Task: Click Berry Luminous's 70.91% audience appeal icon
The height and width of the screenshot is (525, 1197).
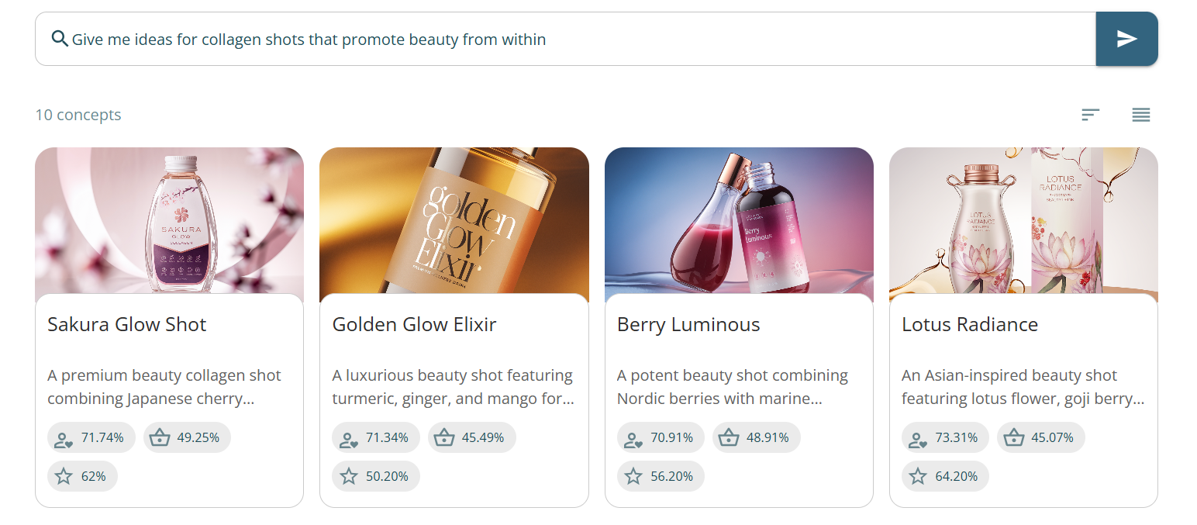Action: 633,438
